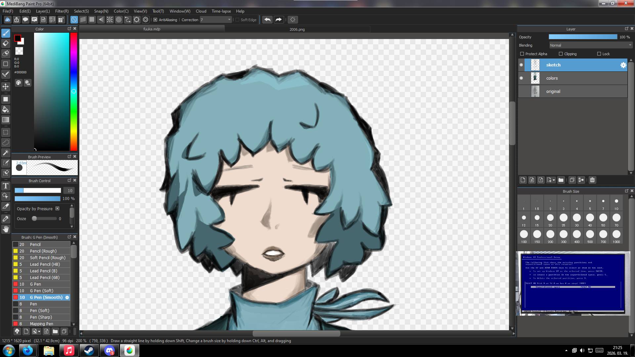Expand the Correction value dropdown
The height and width of the screenshot is (357, 635).
(x=229, y=20)
